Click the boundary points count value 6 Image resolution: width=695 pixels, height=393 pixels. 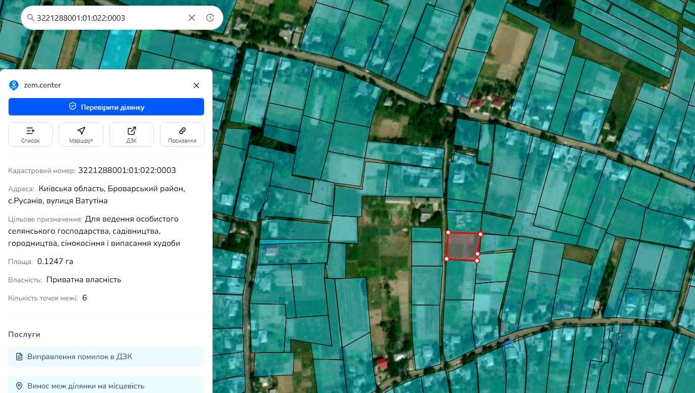coord(85,298)
